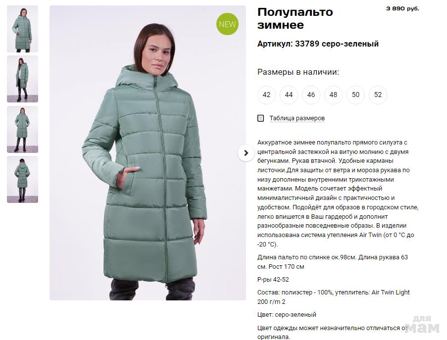Open the Таблица размеров link
Screen dimensions: 447x340
297,118
